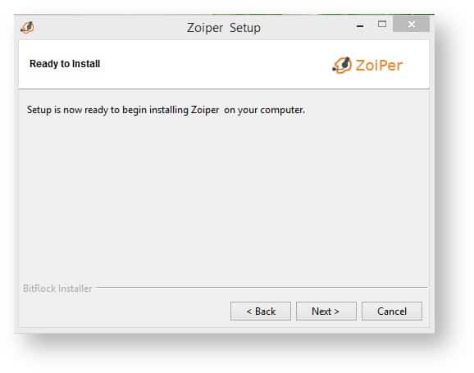Go back using the Back button
Screen dimensions: 474x373
pyautogui.click(x=261, y=311)
